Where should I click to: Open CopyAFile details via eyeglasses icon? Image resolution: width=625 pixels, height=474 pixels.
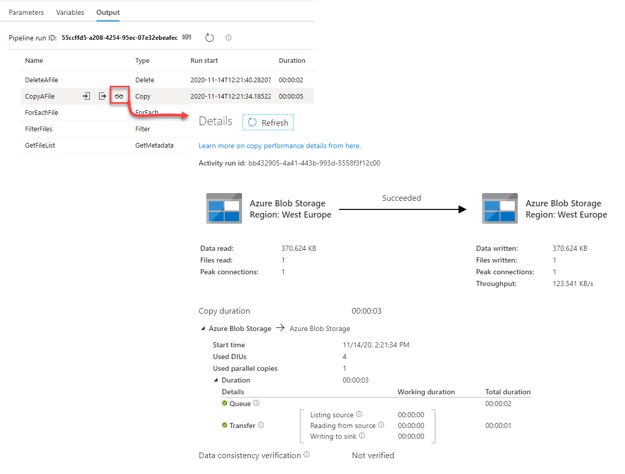click(x=119, y=96)
